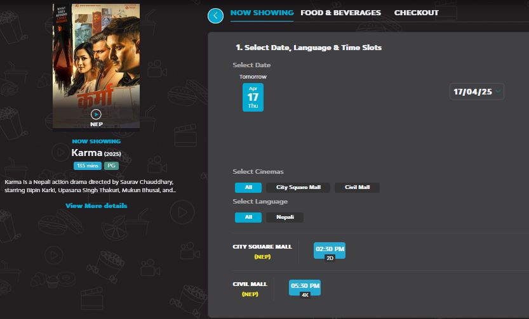This screenshot has width=529, height=319.
Task: Select the All cinemas filter
Action: coord(248,188)
